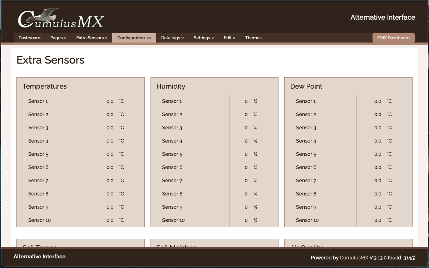The width and height of the screenshot is (429, 268).
Task: Click the Humidity panel title
Action: click(171, 86)
